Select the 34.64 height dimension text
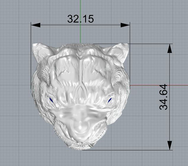This screenshot has width=188, height=166. coord(163,97)
